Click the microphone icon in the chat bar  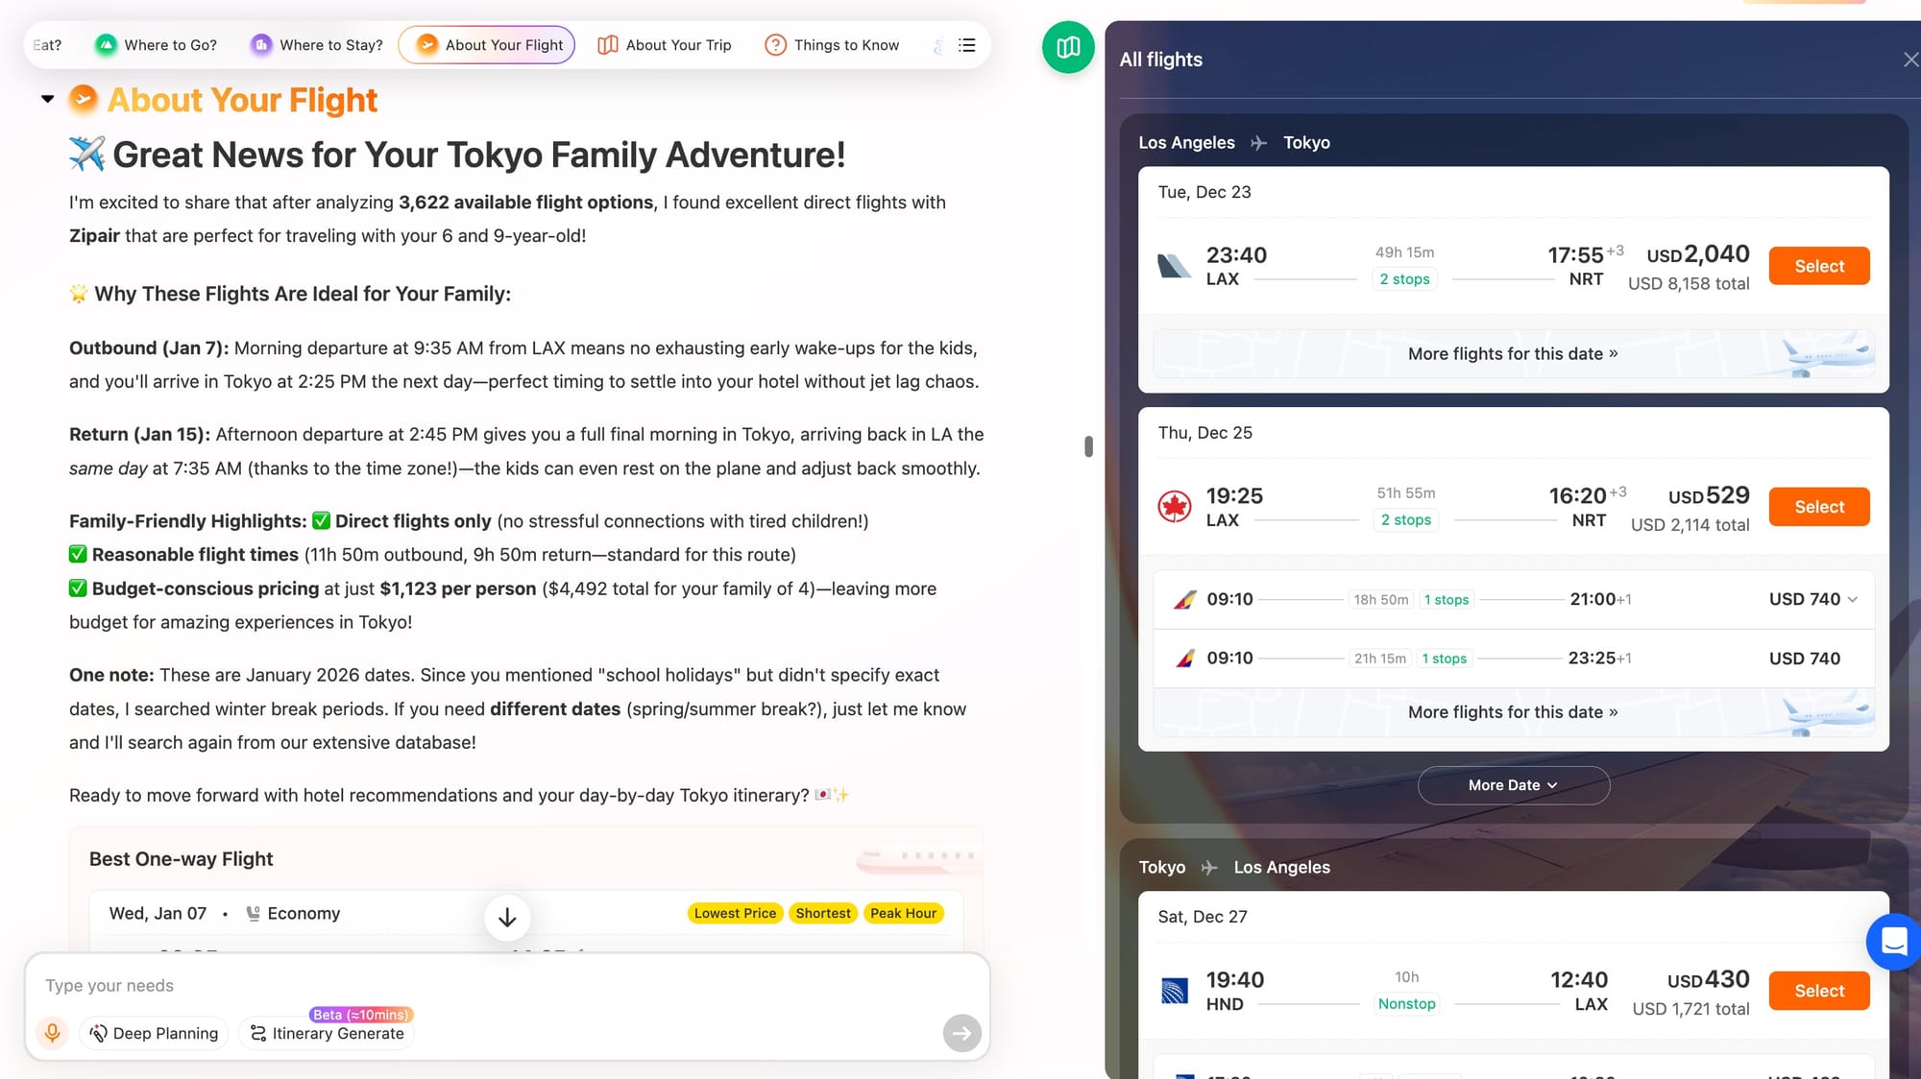[53, 1033]
